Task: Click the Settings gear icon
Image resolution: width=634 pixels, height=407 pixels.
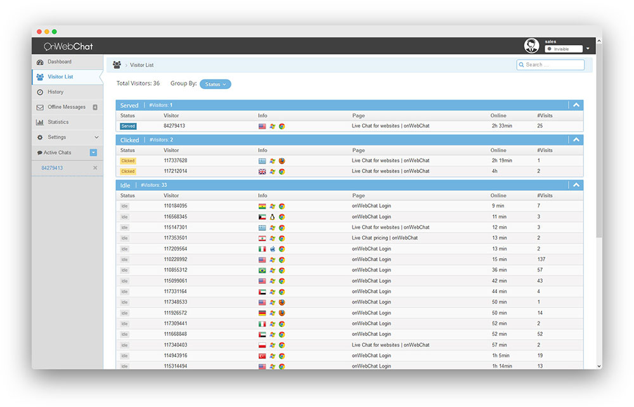Action: coord(40,138)
